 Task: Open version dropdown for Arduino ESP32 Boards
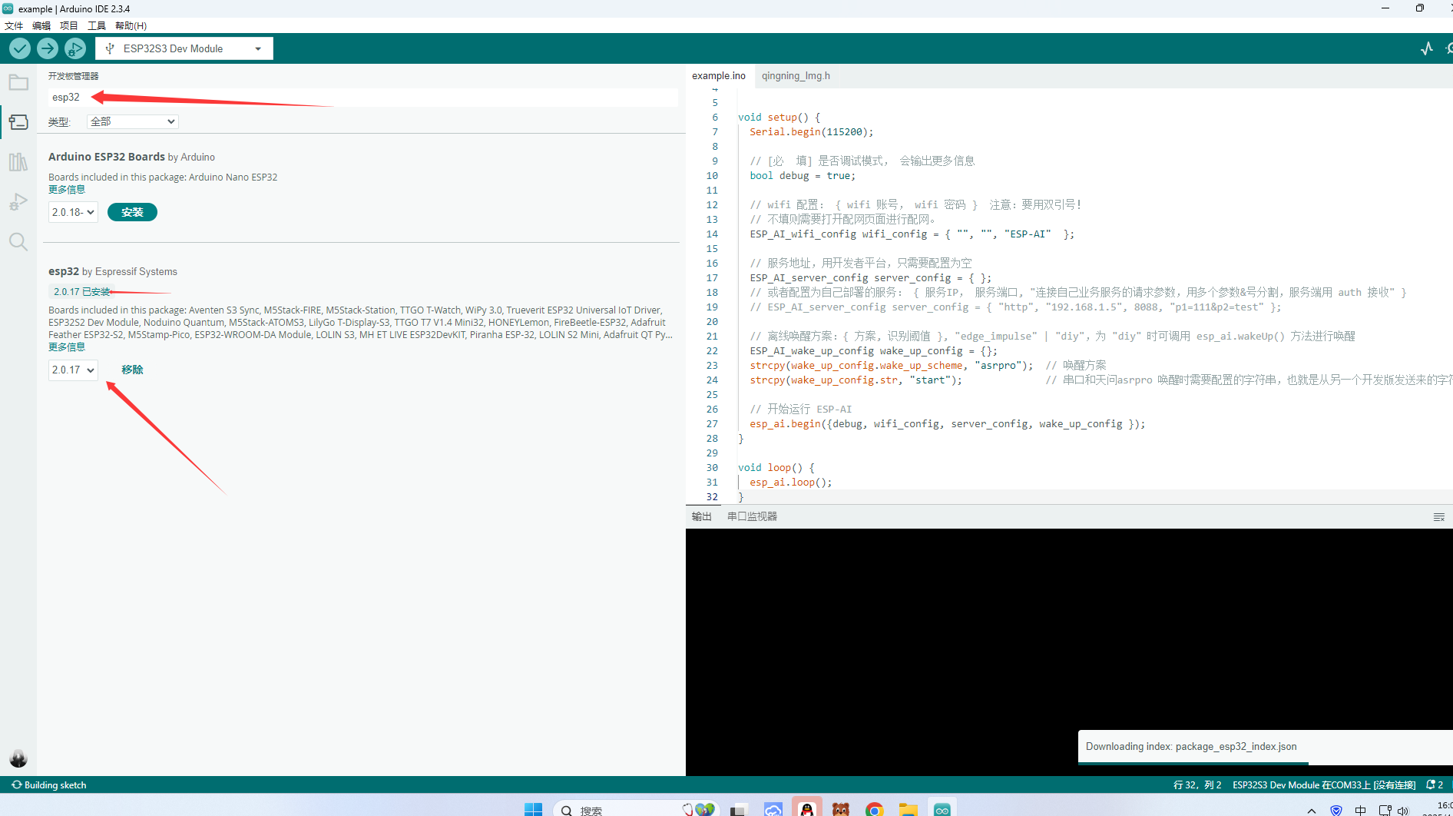coord(73,212)
